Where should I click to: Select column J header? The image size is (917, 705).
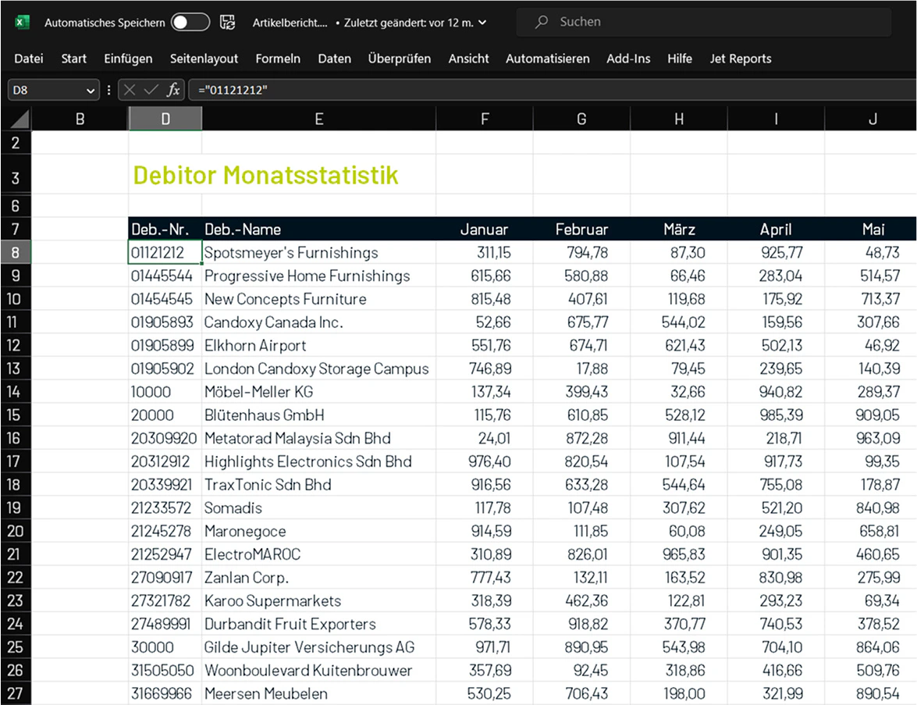click(x=871, y=119)
